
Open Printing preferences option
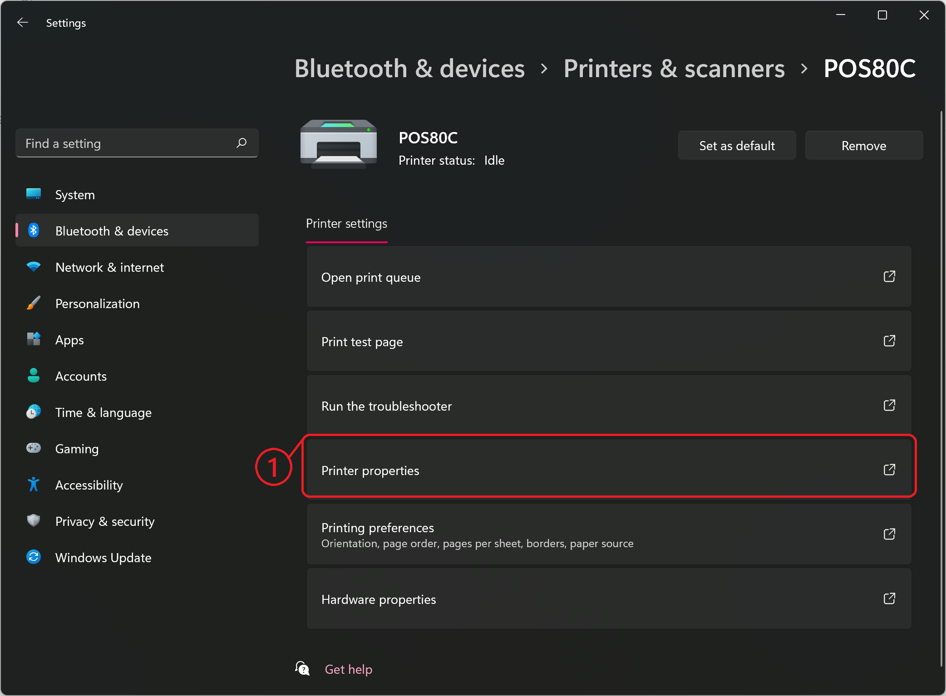pyautogui.click(x=608, y=534)
